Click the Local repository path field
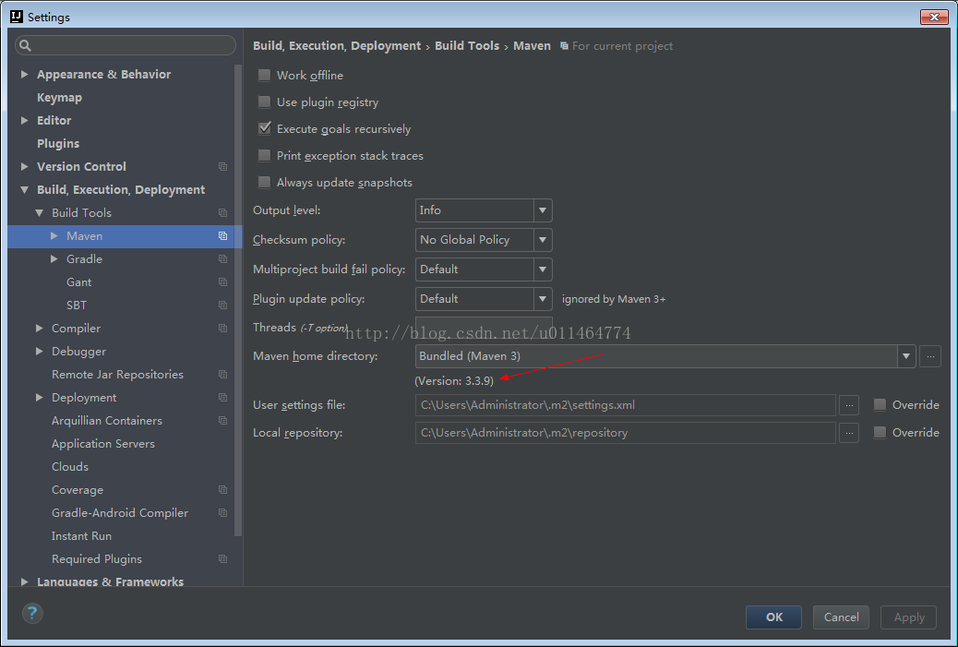The height and width of the screenshot is (647, 958). coord(625,433)
